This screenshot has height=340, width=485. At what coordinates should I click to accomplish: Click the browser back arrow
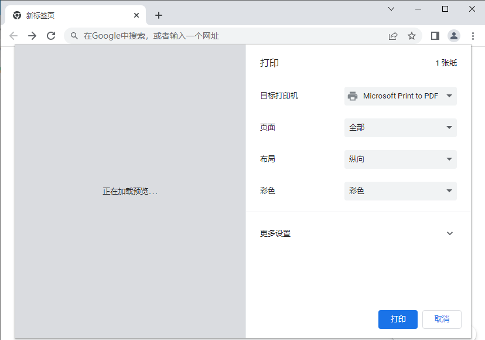click(13, 36)
